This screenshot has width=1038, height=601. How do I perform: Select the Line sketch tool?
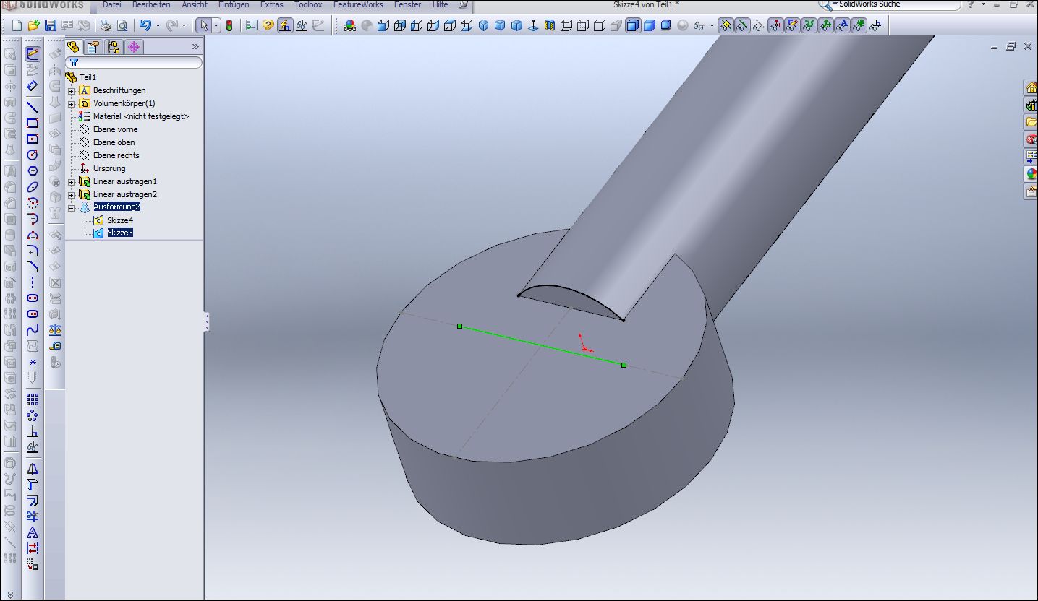click(33, 107)
